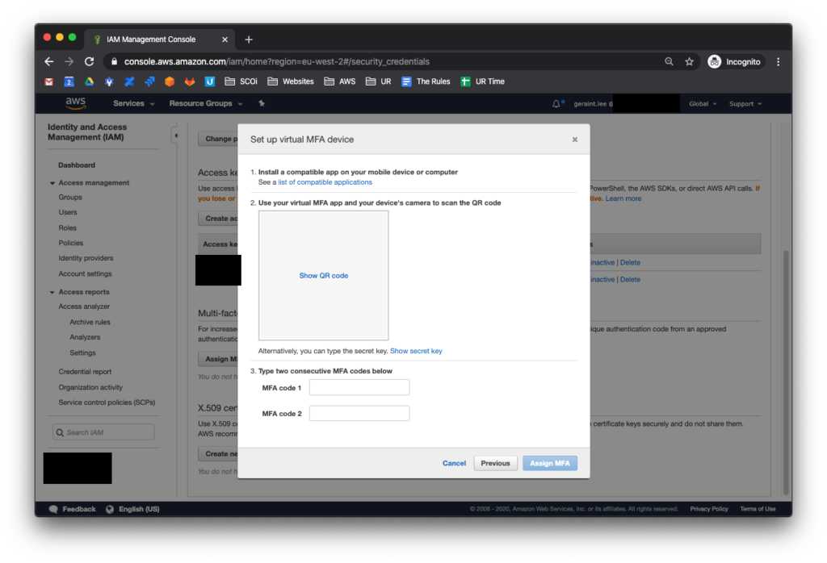This screenshot has width=827, height=563.
Task: Click the padlock site info icon
Action: point(114,61)
